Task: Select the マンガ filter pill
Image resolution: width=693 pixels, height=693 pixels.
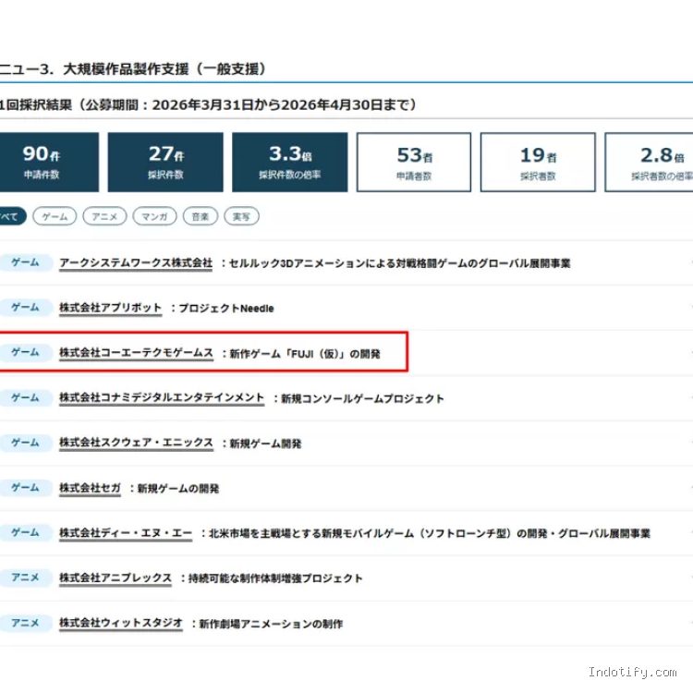Action: 154,216
